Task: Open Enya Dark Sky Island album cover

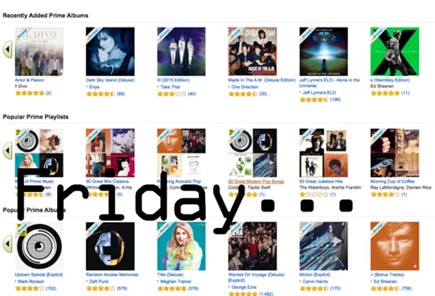Action: click(x=110, y=51)
